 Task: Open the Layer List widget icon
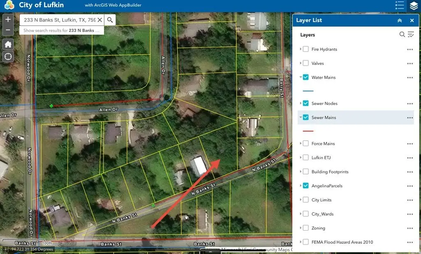pos(413,6)
